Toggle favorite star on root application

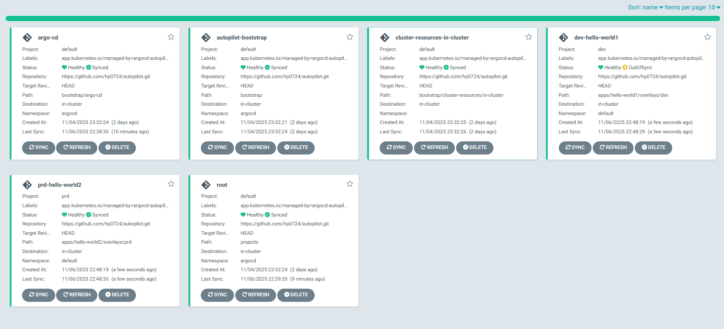pyautogui.click(x=350, y=184)
